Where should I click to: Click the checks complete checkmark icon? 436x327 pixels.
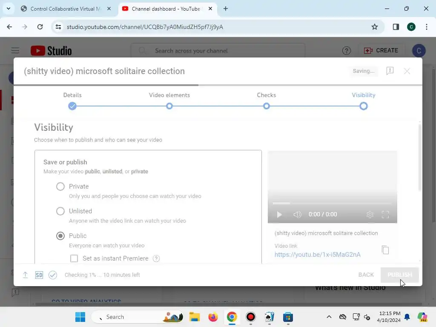52,275
